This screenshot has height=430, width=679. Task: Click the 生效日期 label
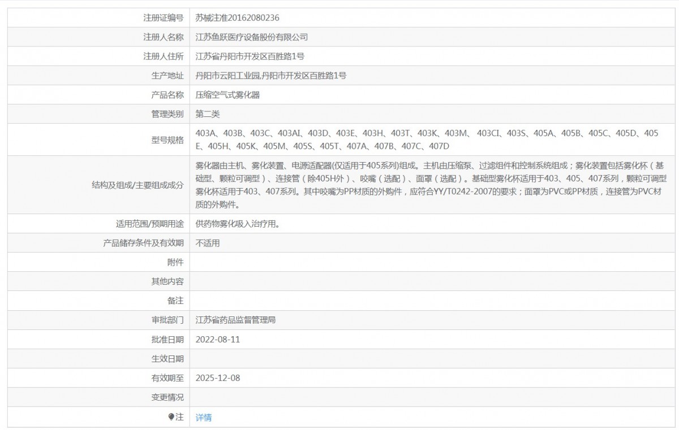coord(167,359)
